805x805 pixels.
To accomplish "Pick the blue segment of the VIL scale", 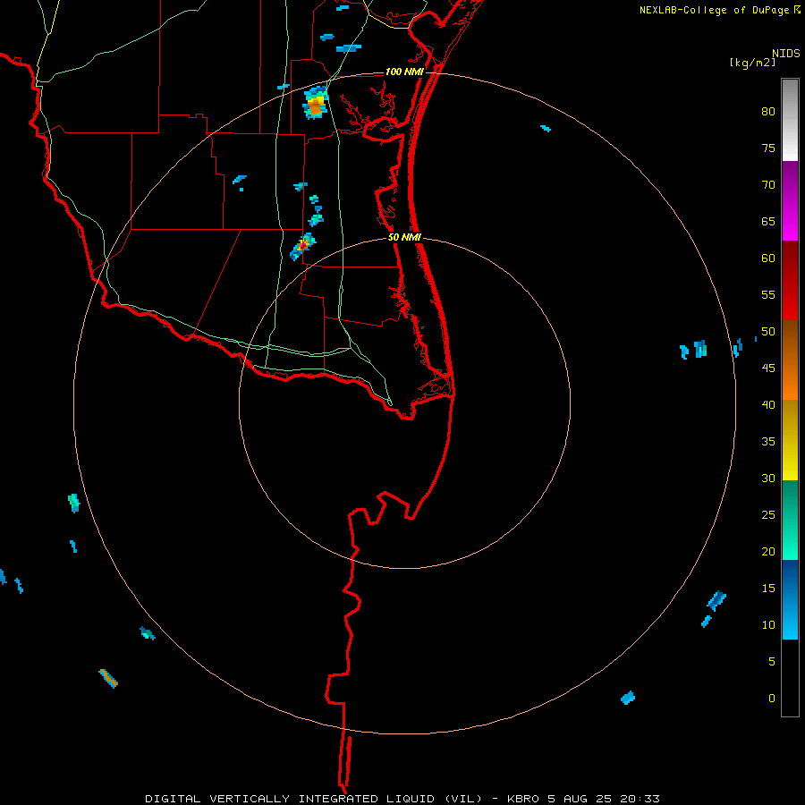I will coord(790,599).
